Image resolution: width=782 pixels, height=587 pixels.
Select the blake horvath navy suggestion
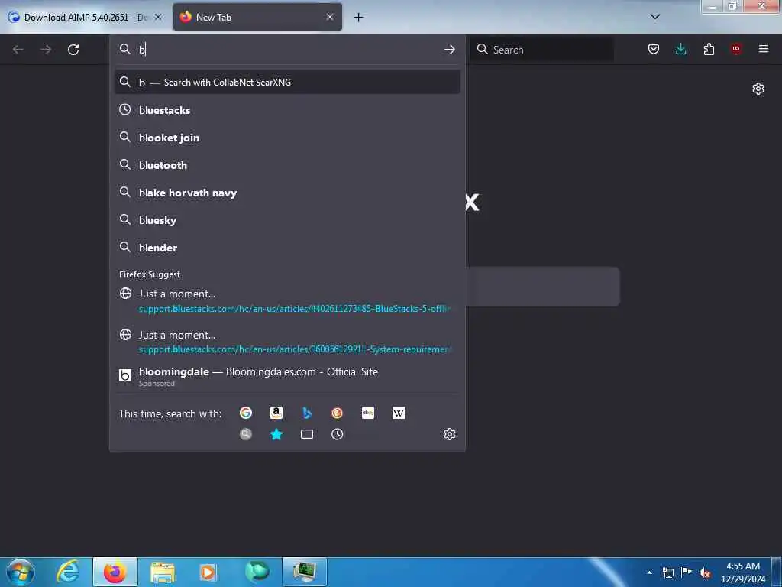(287, 192)
